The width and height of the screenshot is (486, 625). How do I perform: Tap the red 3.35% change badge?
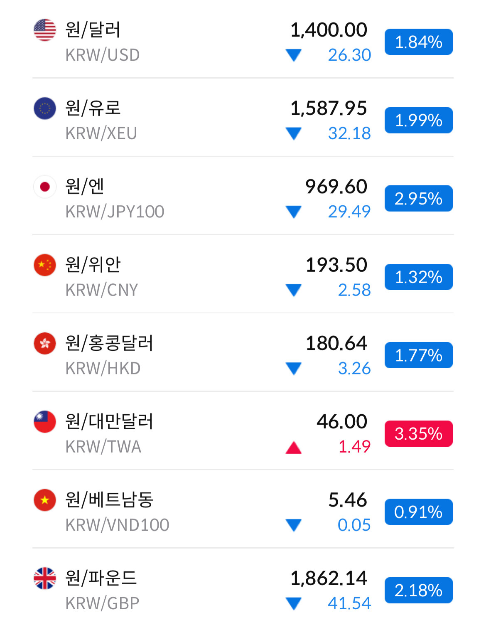pos(418,433)
